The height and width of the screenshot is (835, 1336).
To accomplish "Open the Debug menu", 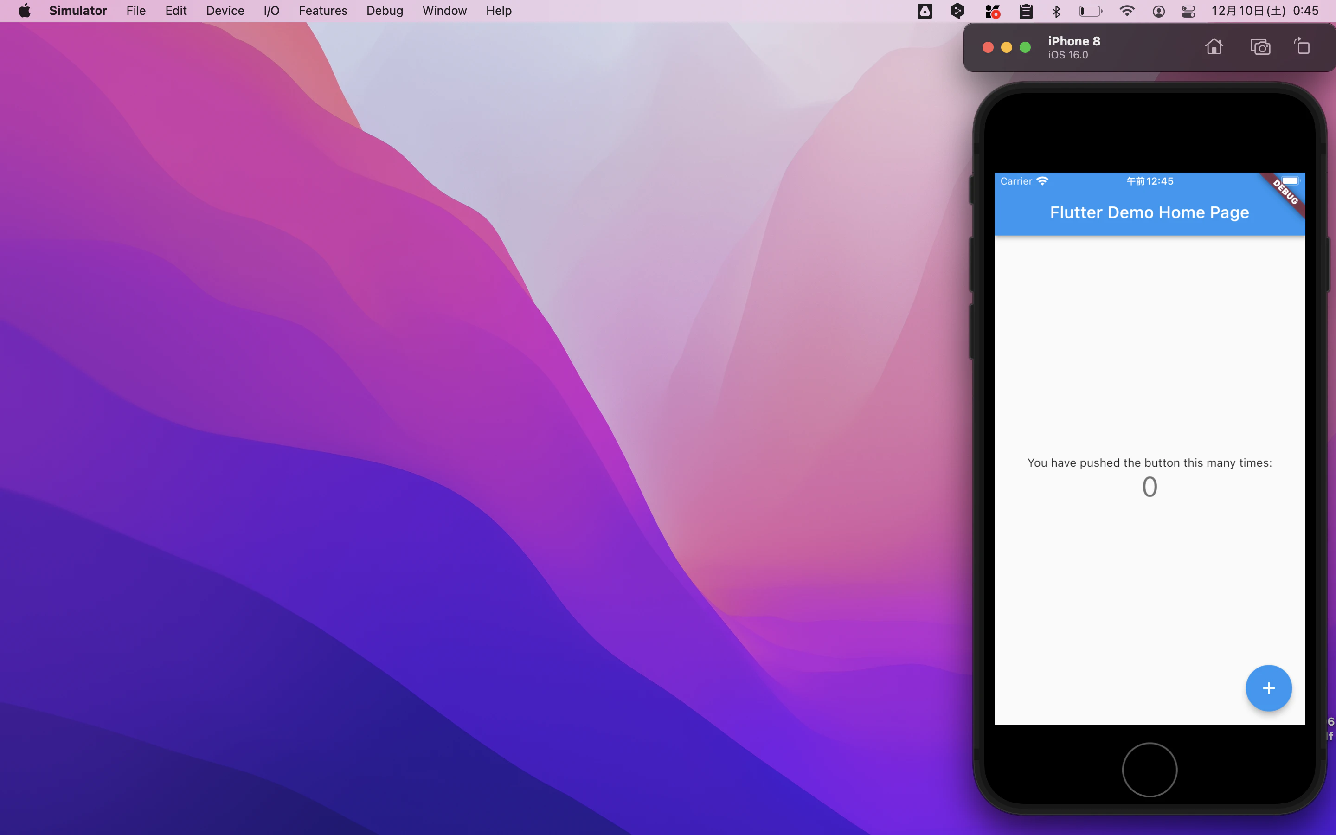I will pos(385,11).
